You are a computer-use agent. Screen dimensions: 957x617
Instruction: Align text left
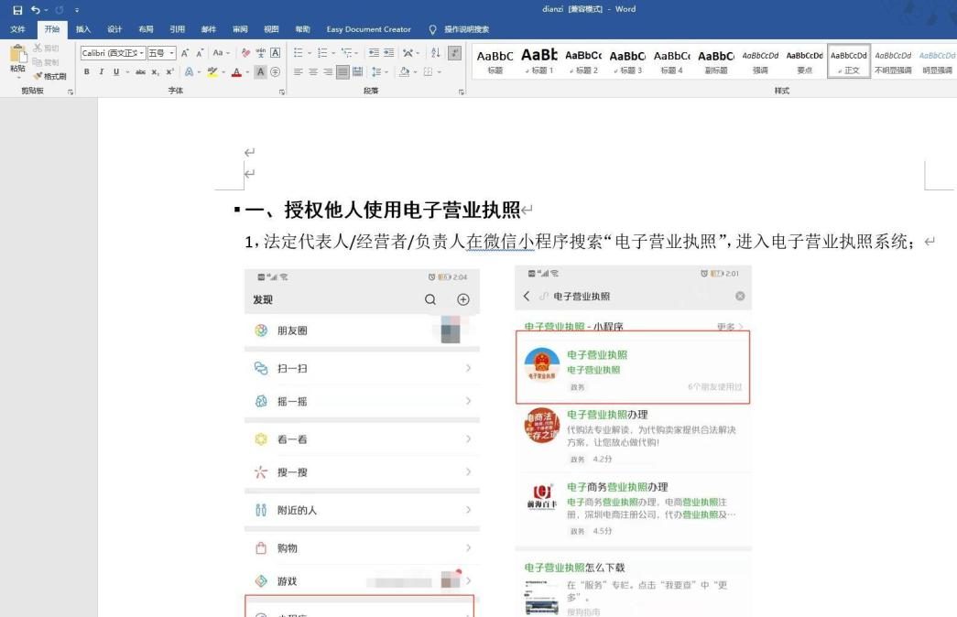coord(299,72)
